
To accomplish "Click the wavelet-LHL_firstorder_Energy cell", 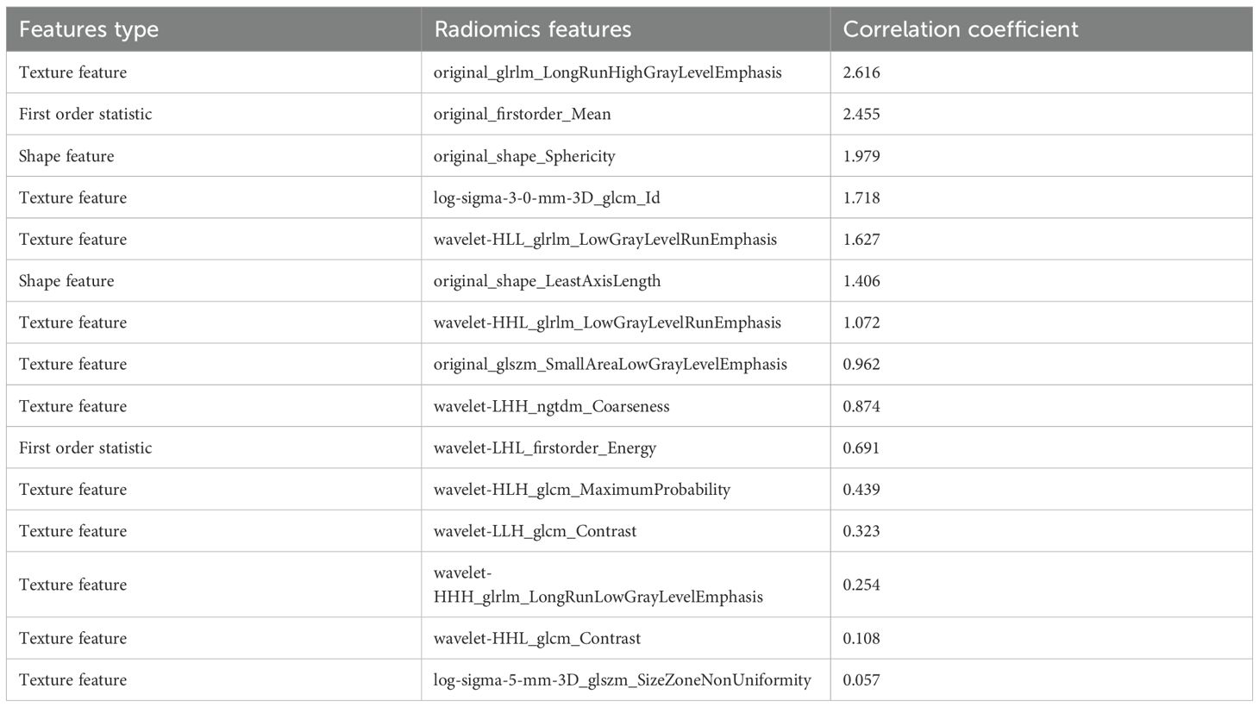I will 544,447.
